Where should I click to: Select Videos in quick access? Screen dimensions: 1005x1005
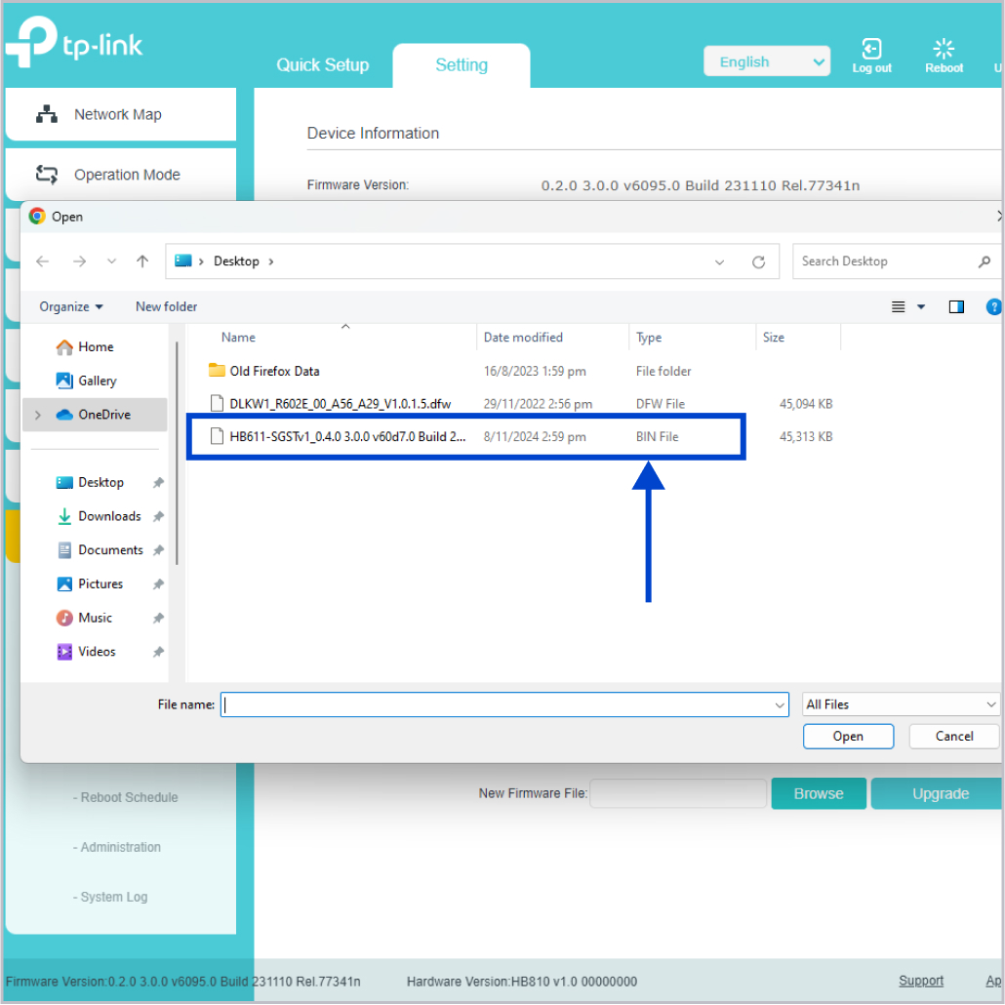click(x=97, y=652)
